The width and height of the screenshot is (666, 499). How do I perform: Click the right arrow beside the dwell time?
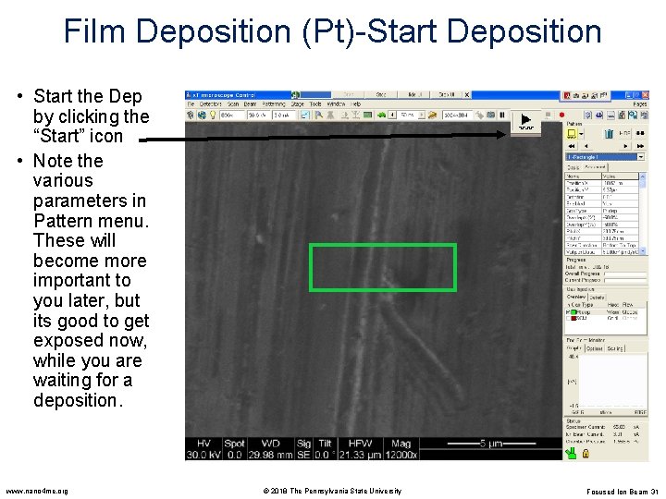coord(422,115)
